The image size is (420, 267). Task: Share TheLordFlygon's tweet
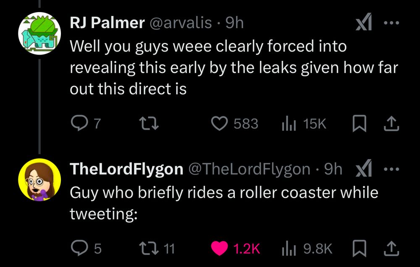coord(391,249)
